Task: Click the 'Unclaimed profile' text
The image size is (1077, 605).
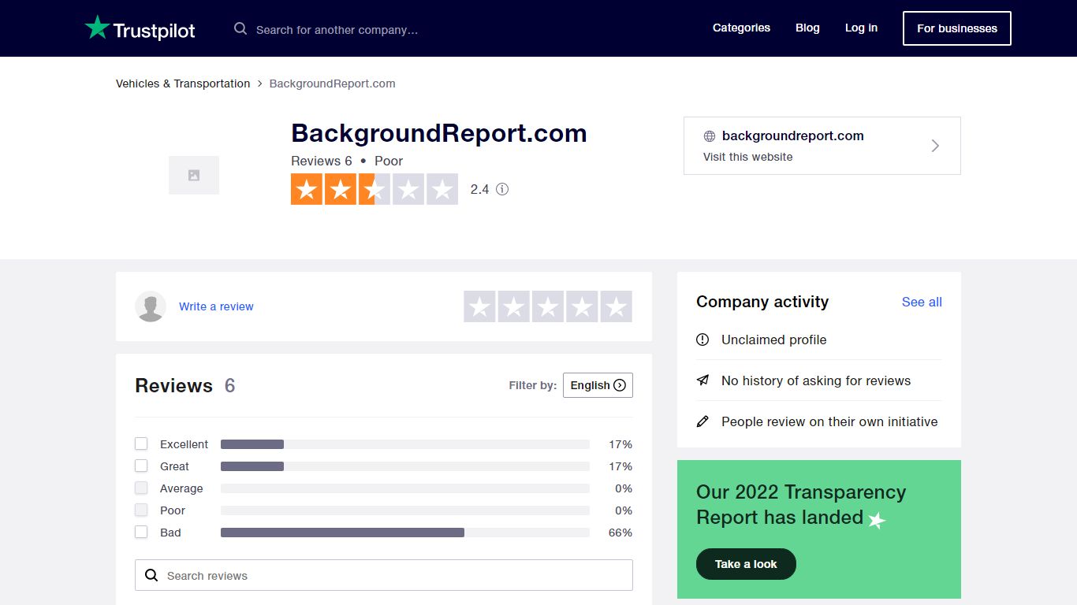Action: point(774,340)
